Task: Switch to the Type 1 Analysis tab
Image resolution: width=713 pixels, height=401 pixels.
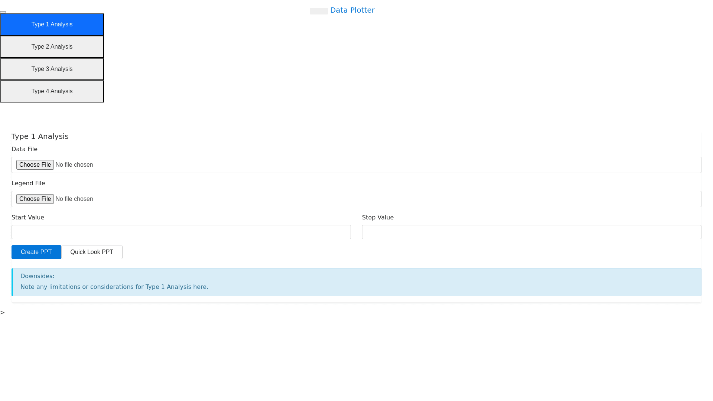Action: tap(52, 25)
